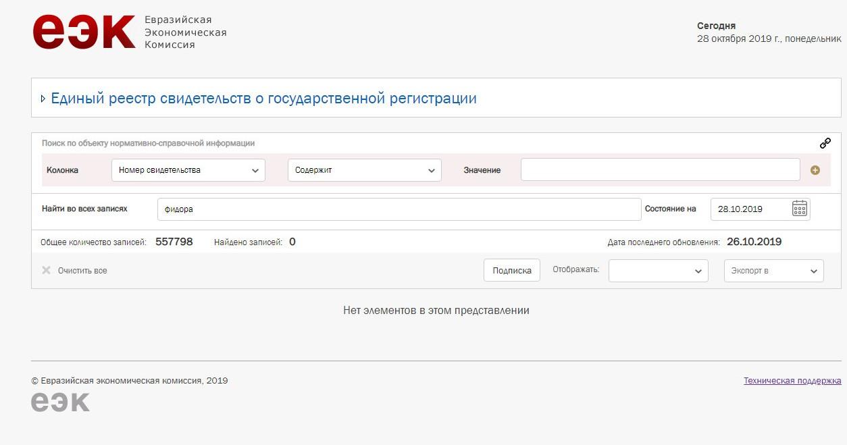Click the Очистить все link
Screen dimensions: 847x445
point(82,271)
